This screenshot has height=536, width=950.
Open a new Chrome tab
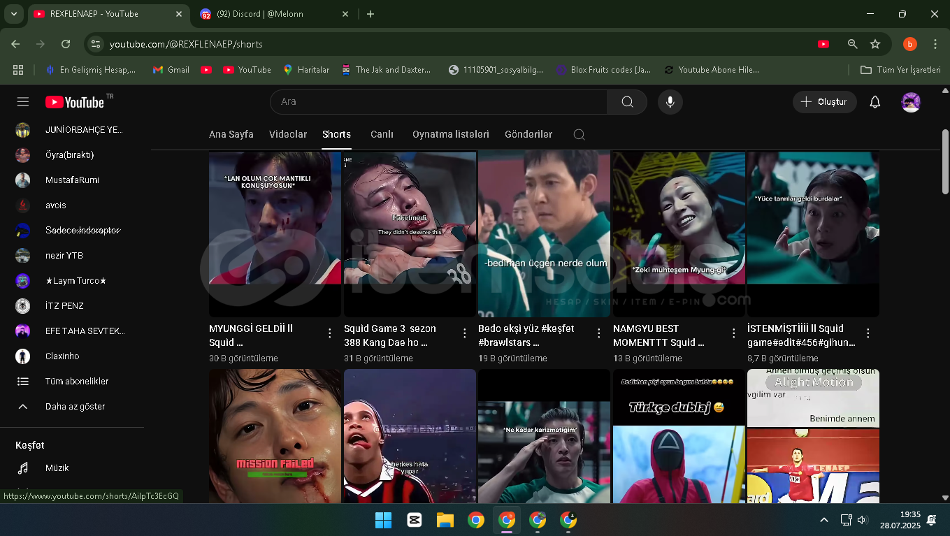pos(370,14)
